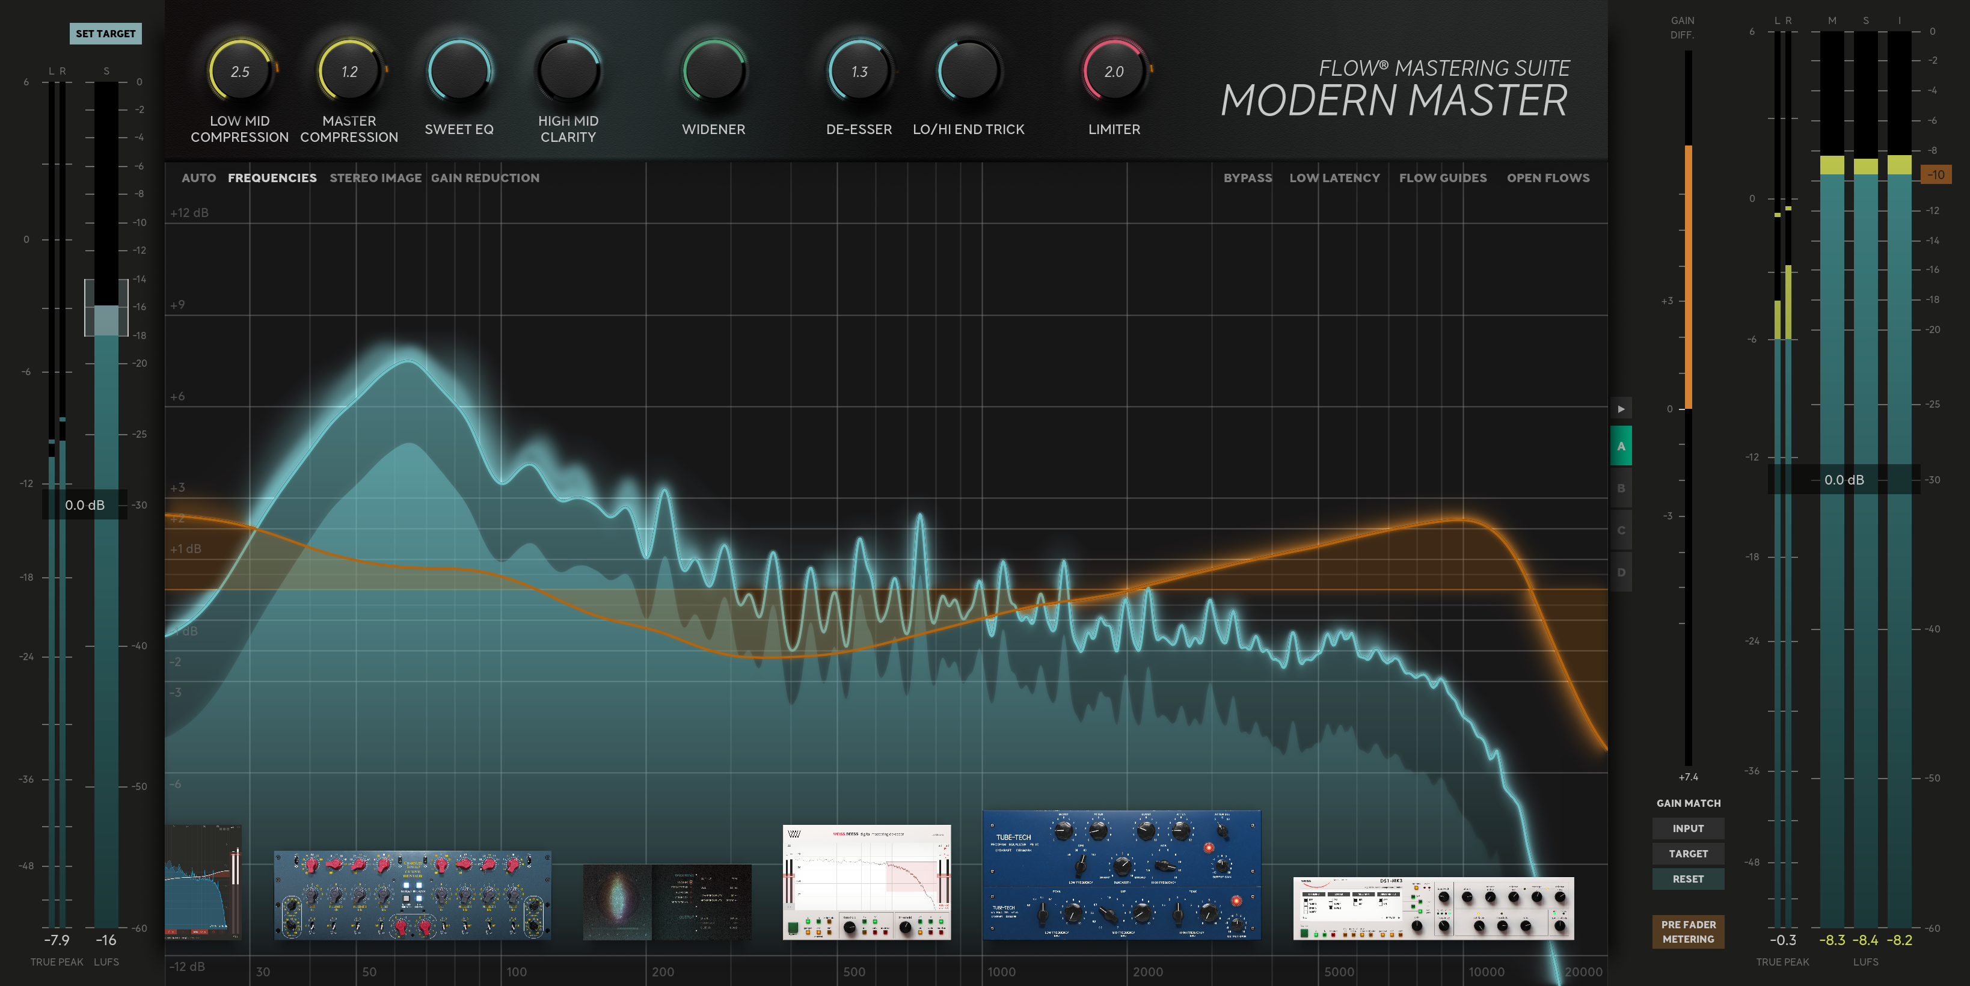Click the input LUFS value -16
This screenshot has height=986, width=1970.
[x=106, y=940]
